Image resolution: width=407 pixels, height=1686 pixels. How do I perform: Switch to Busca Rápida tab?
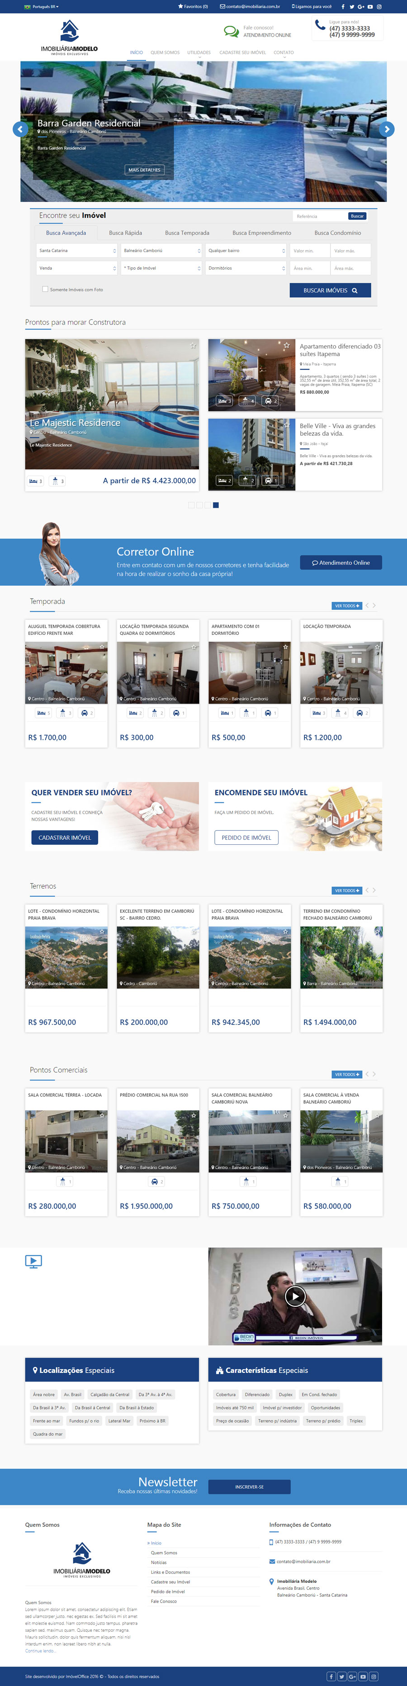tap(125, 233)
